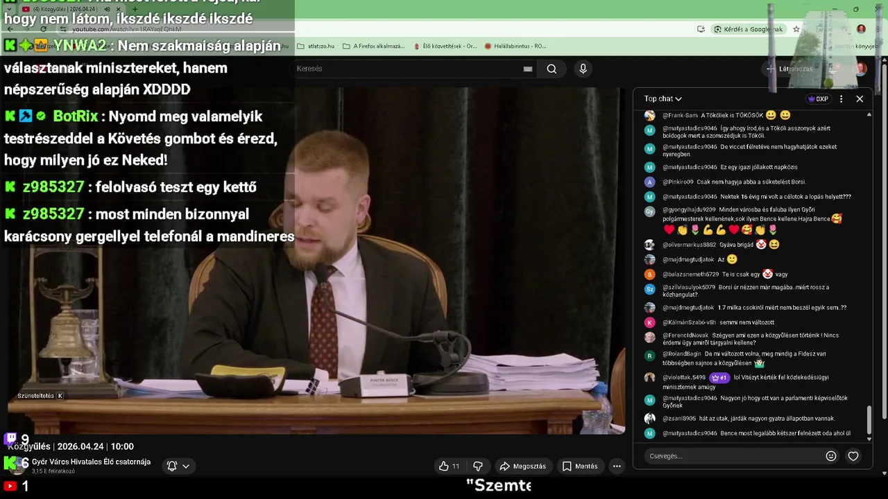This screenshot has height=499, width=888.
Task: Click @KálmánSzabó-v8h avatar in chat
Action: tap(649, 323)
